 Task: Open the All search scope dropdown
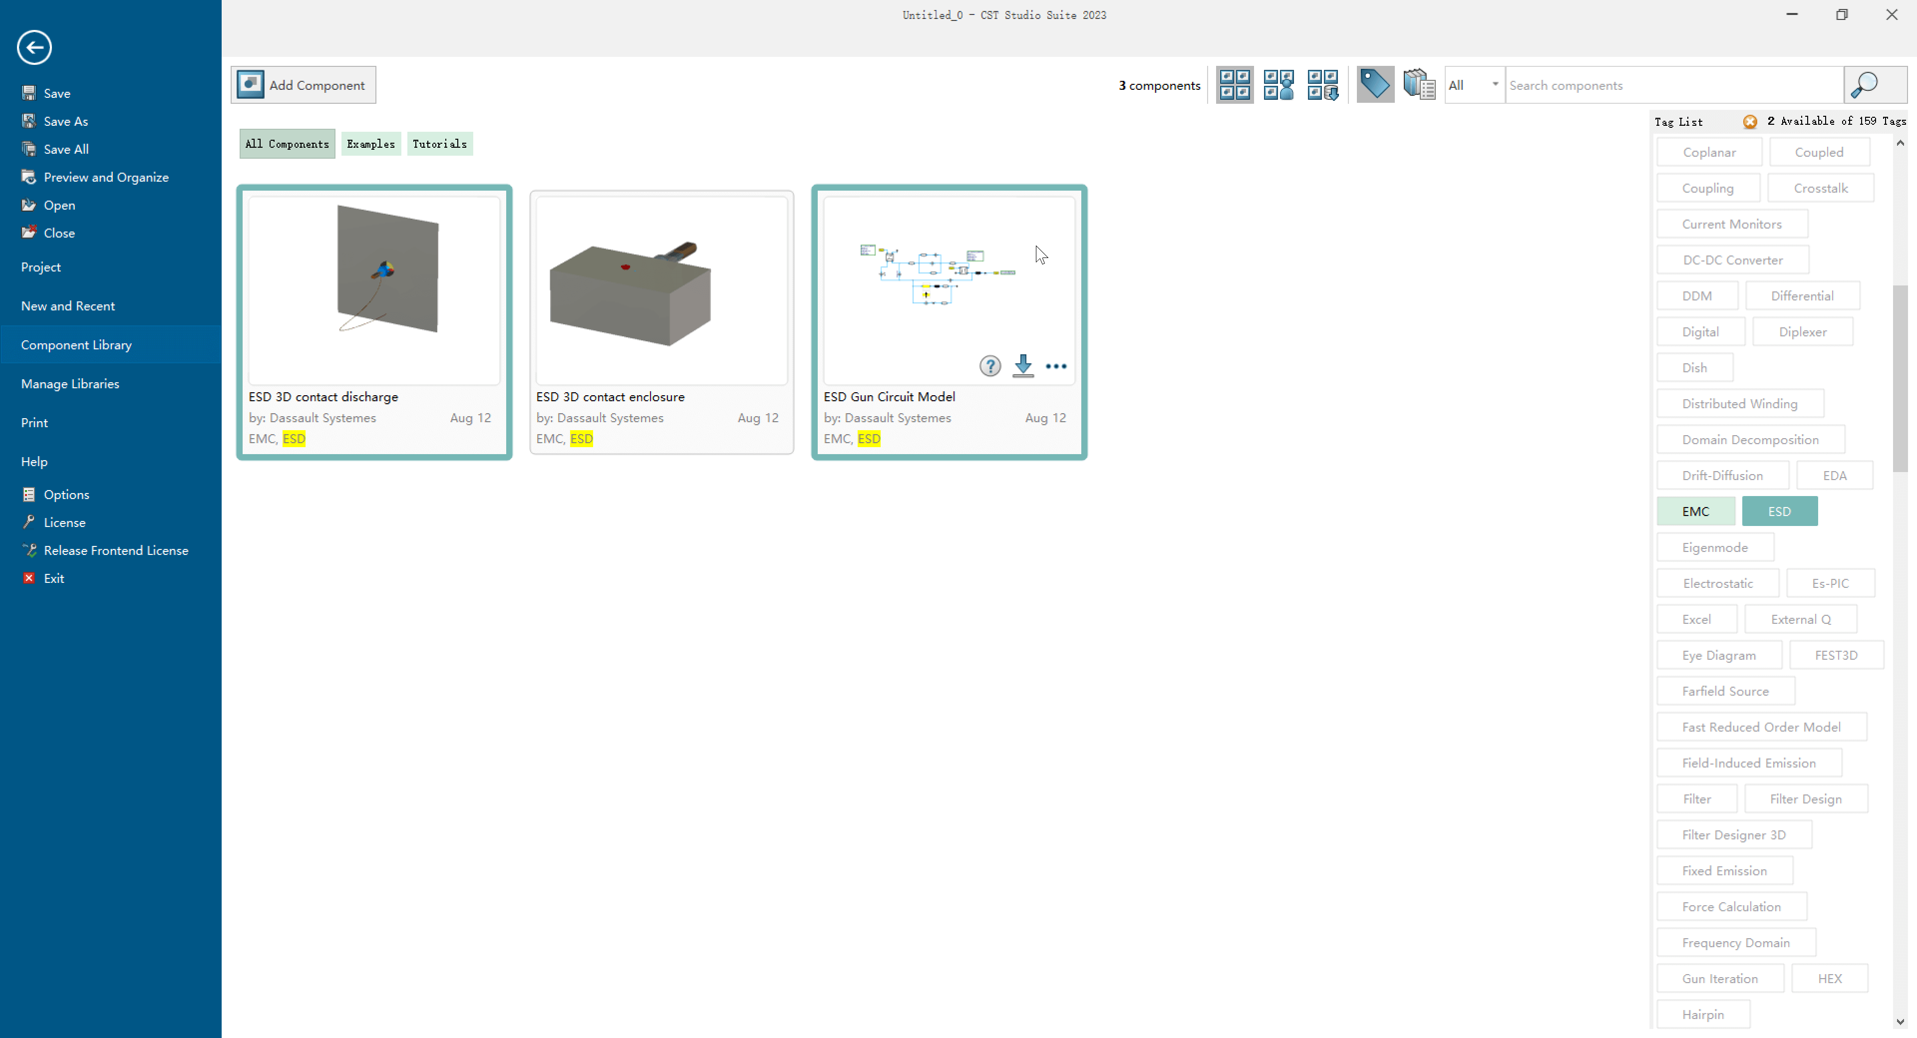click(x=1474, y=85)
